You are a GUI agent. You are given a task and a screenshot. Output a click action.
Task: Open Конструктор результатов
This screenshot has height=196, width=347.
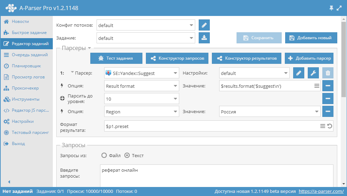[247, 58]
